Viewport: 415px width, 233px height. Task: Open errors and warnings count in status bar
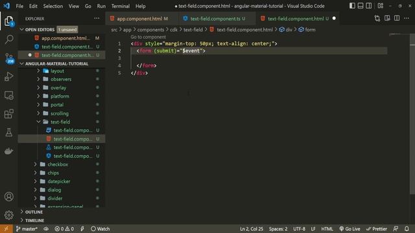(x=64, y=228)
